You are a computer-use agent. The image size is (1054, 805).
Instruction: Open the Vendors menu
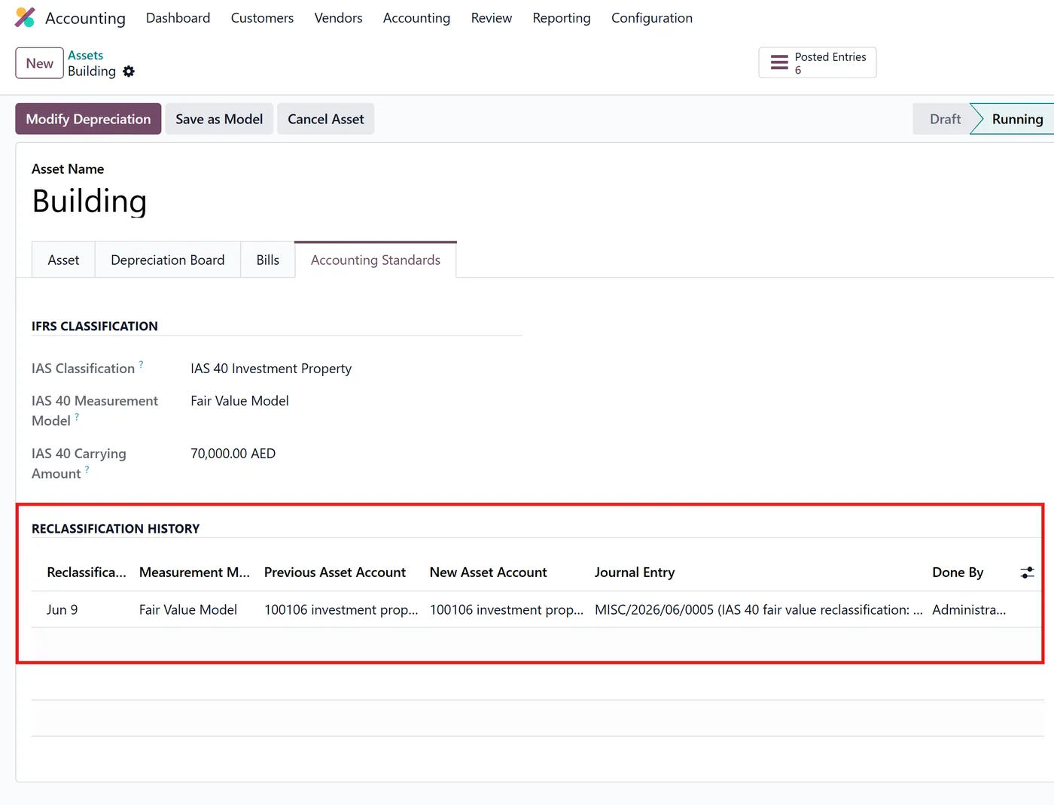coord(338,18)
